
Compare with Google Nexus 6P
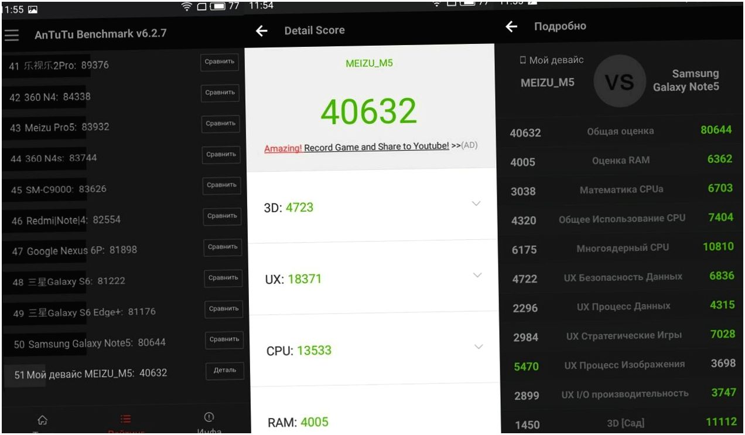223,247
